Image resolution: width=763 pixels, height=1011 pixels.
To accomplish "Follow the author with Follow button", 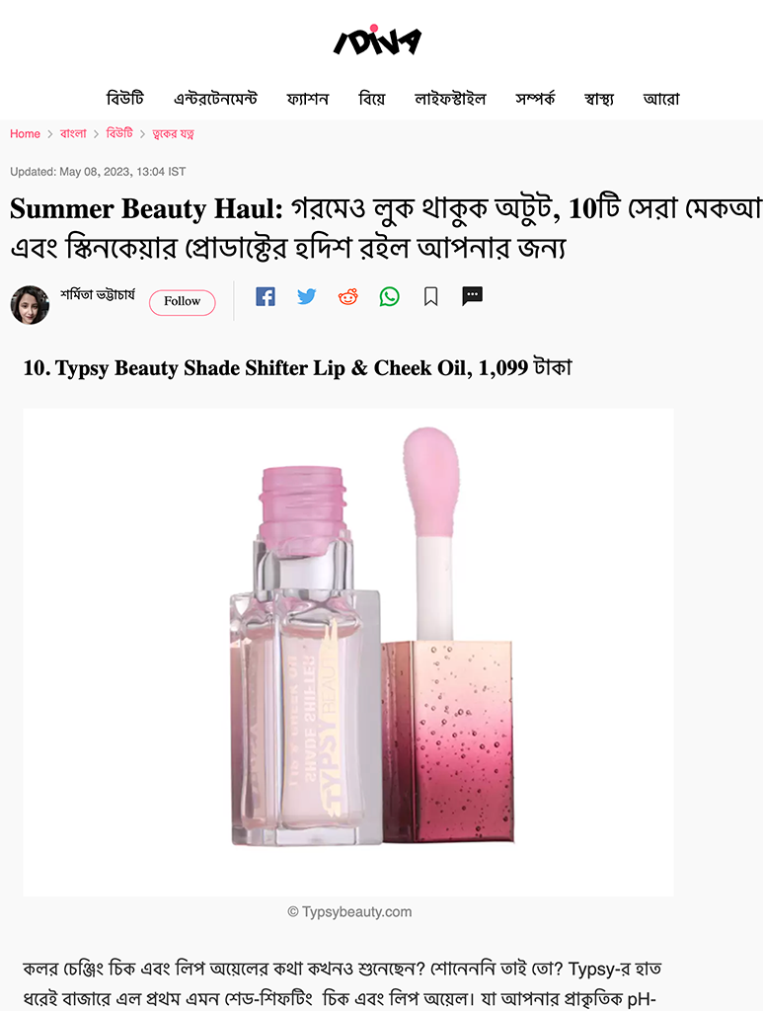I will tap(183, 302).
